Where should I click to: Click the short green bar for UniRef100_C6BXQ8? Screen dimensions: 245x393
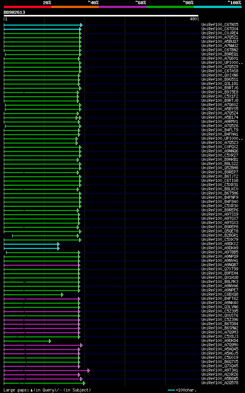[x=33, y=295]
